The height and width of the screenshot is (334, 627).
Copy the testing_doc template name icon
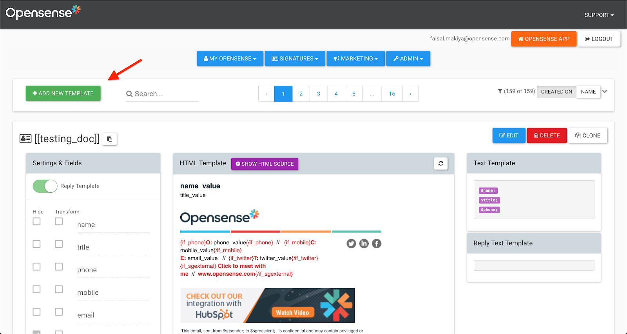pyautogui.click(x=110, y=139)
